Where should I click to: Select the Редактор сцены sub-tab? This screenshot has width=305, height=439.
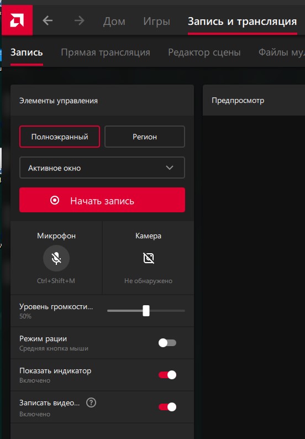[204, 53]
